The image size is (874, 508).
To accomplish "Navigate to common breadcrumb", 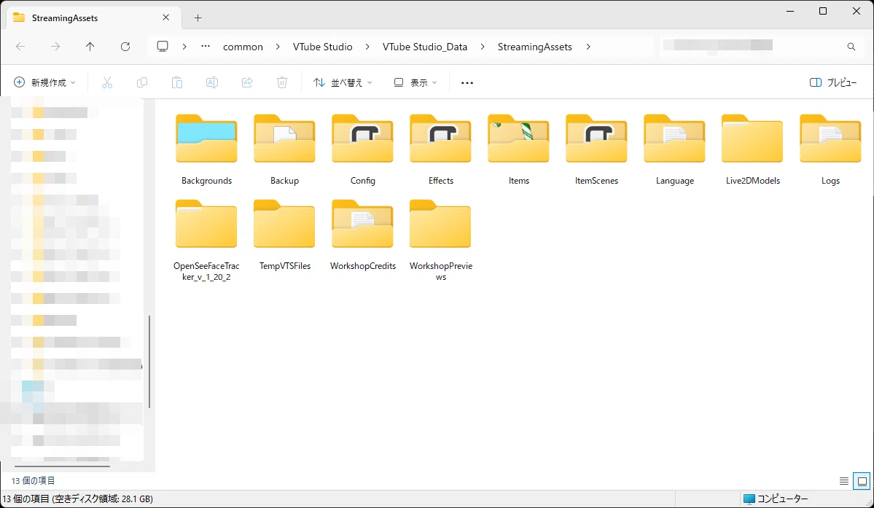I will [x=243, y=47].
